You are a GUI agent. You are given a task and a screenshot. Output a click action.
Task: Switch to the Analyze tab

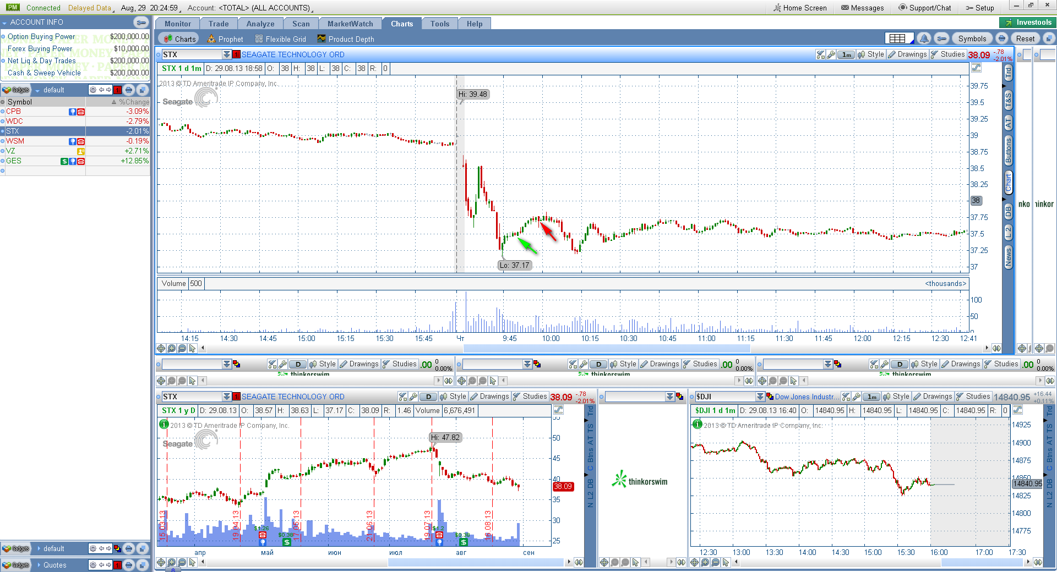[x=260, y=24]
